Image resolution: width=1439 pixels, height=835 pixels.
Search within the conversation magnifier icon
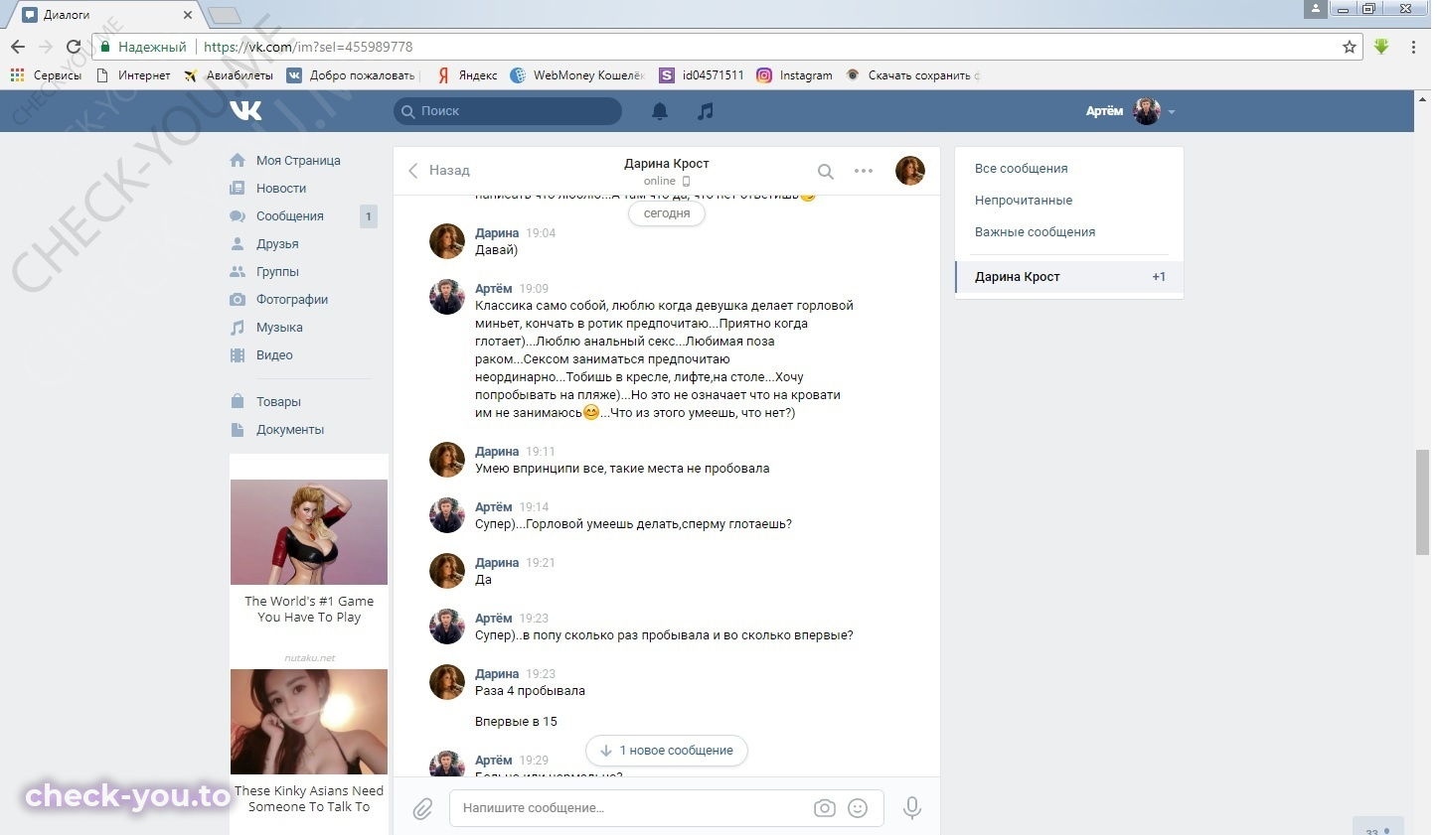tap(826, 171)
